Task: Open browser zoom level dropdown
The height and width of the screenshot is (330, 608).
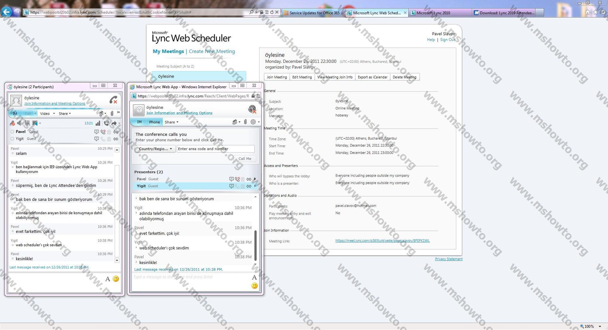Action: (600, 326)
